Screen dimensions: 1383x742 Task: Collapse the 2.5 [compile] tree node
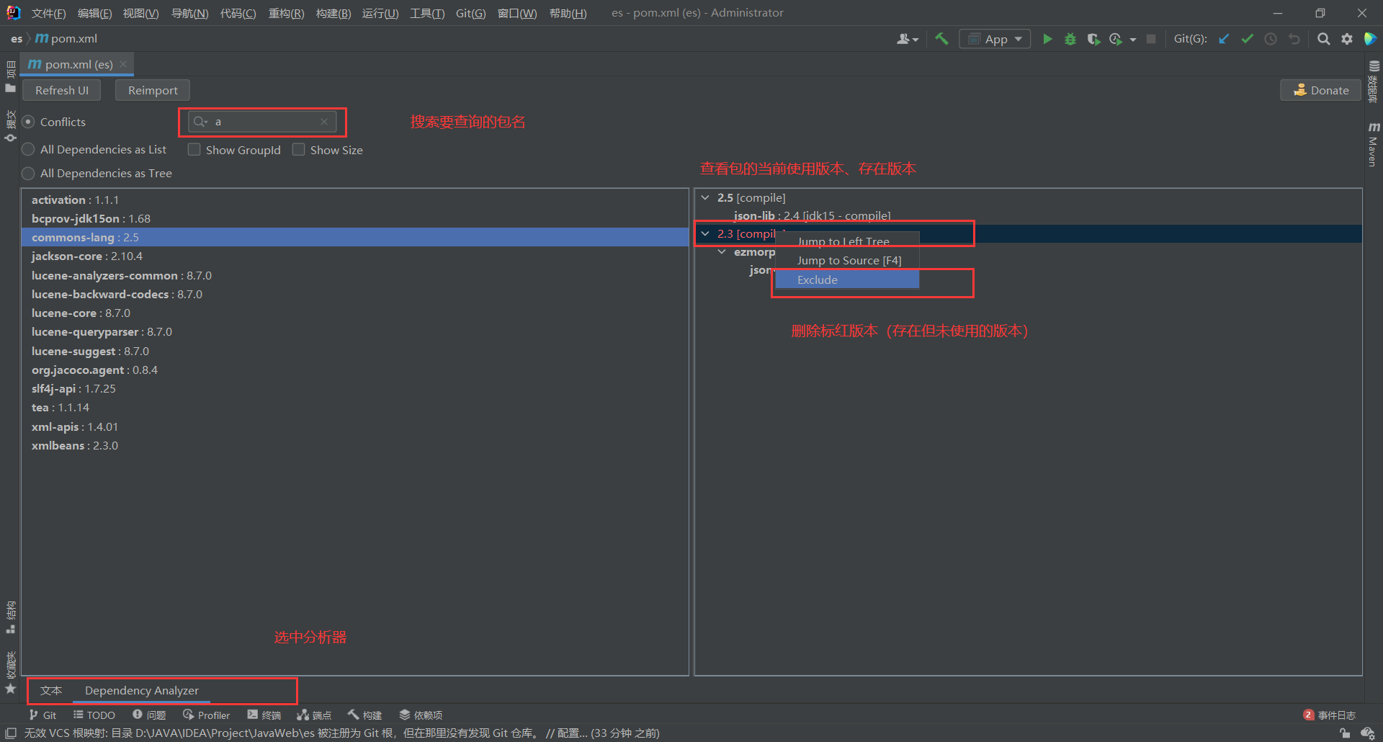pos(705,197)
